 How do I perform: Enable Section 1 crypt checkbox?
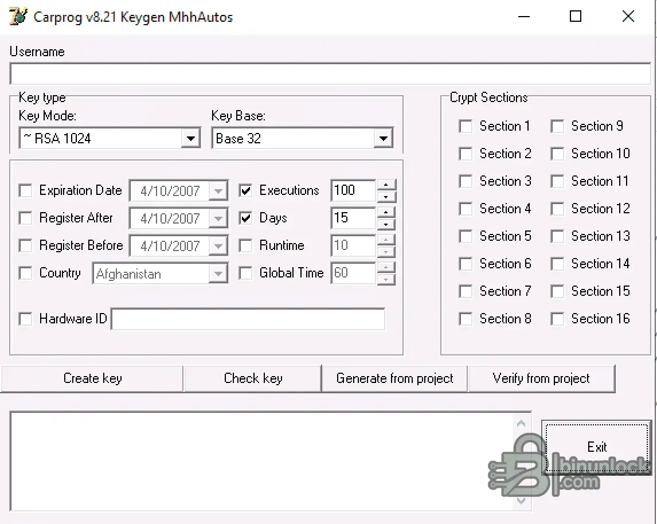(x=466, y=126)
